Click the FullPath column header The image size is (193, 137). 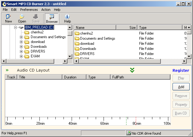pyautogui.click(x=140, y=77)
